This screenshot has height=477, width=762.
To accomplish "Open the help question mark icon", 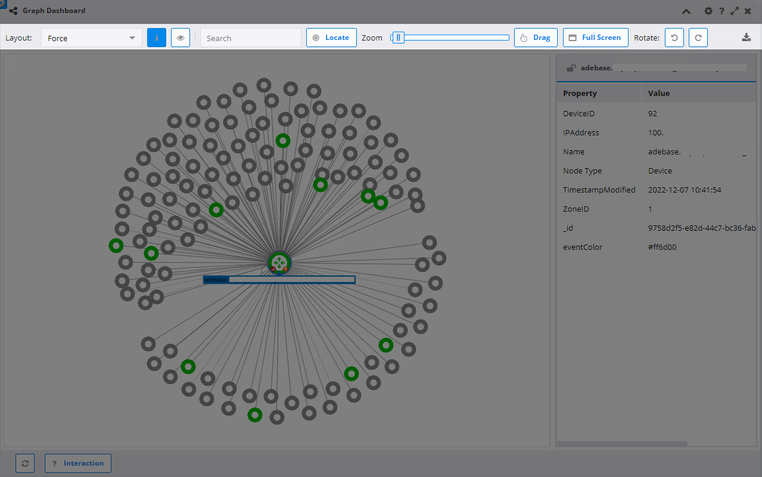I will (x=721, y=11).
